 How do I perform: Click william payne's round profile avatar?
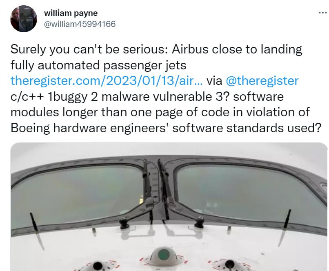(x=24, y=19)
